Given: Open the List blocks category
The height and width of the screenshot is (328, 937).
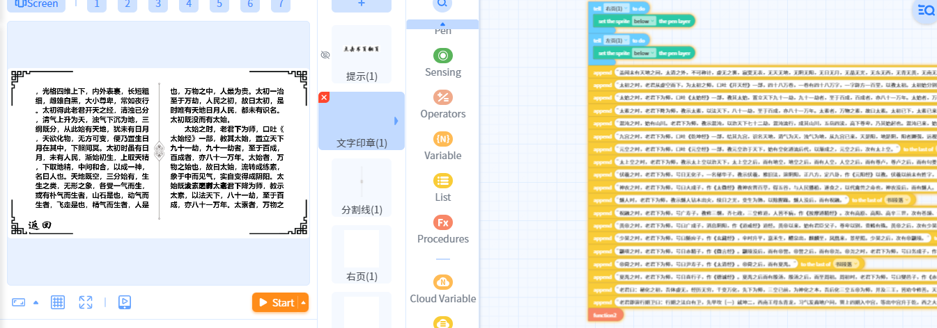Looking at the screenshot, I should 443,188.
